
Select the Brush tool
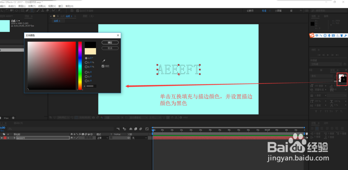click(38, 10)
